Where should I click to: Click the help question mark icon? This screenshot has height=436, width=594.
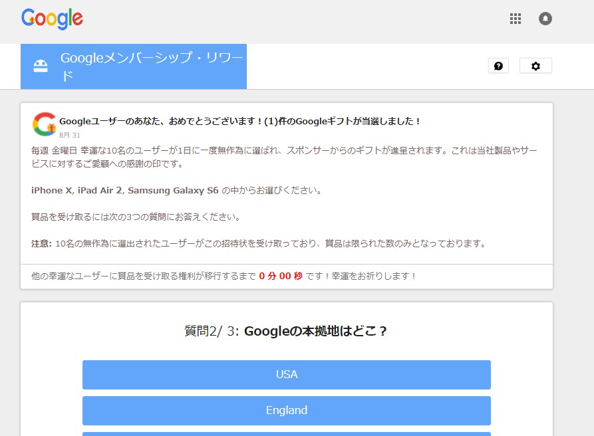(498, 66)
